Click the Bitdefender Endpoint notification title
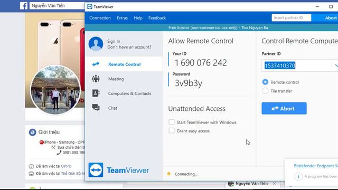The width and height of the screenshot is (338, 190). pos(316,166)
